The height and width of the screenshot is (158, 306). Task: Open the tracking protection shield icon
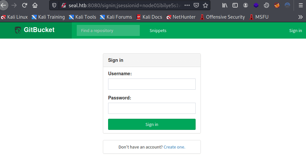tap(54, 5)
